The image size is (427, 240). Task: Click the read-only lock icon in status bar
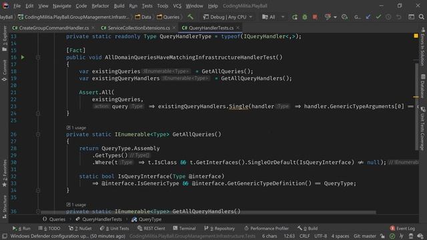tap(382, 236)
